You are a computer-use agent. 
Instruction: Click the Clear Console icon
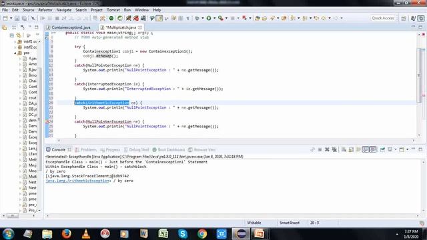tap(344, 149)
